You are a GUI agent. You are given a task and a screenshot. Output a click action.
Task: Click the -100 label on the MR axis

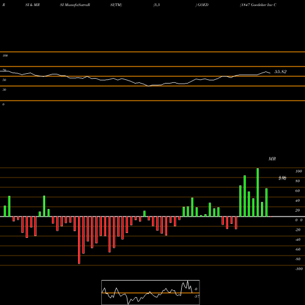pyautogui.click(x=299, y=269)
